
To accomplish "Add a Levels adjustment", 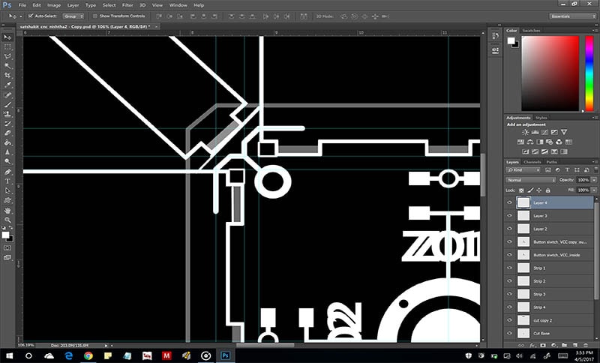I will point(535,132).
